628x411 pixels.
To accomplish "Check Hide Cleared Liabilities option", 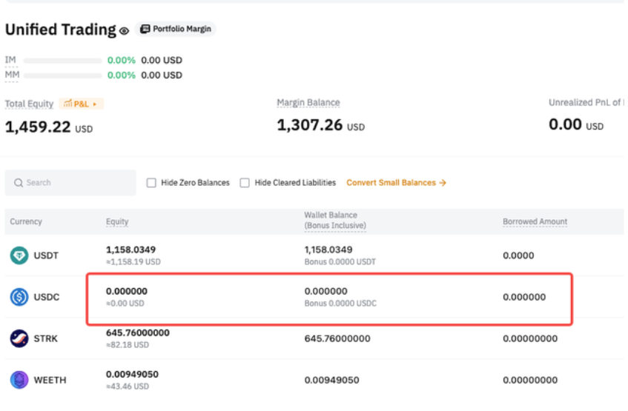I will click(245, 183).
